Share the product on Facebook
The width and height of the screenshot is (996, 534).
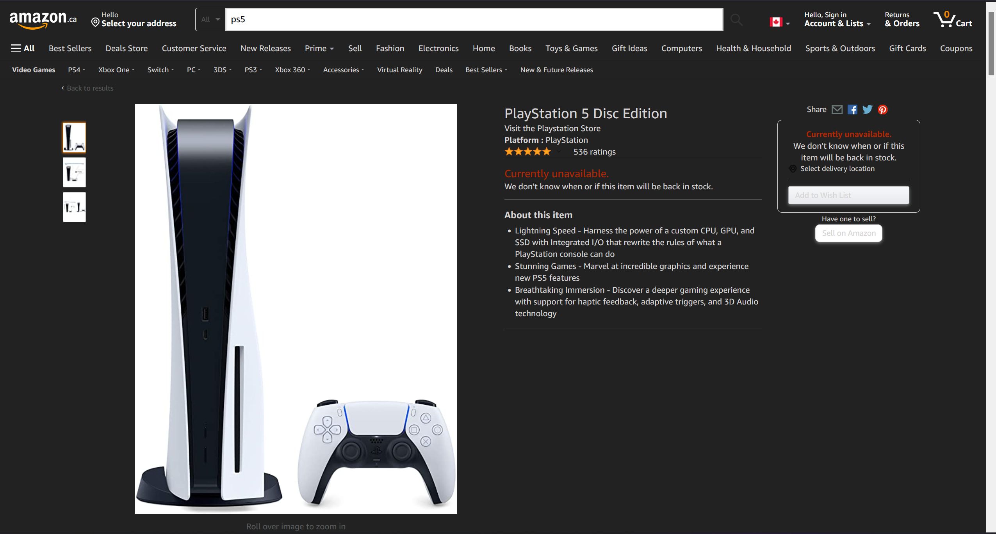click(x=852, y=109)
